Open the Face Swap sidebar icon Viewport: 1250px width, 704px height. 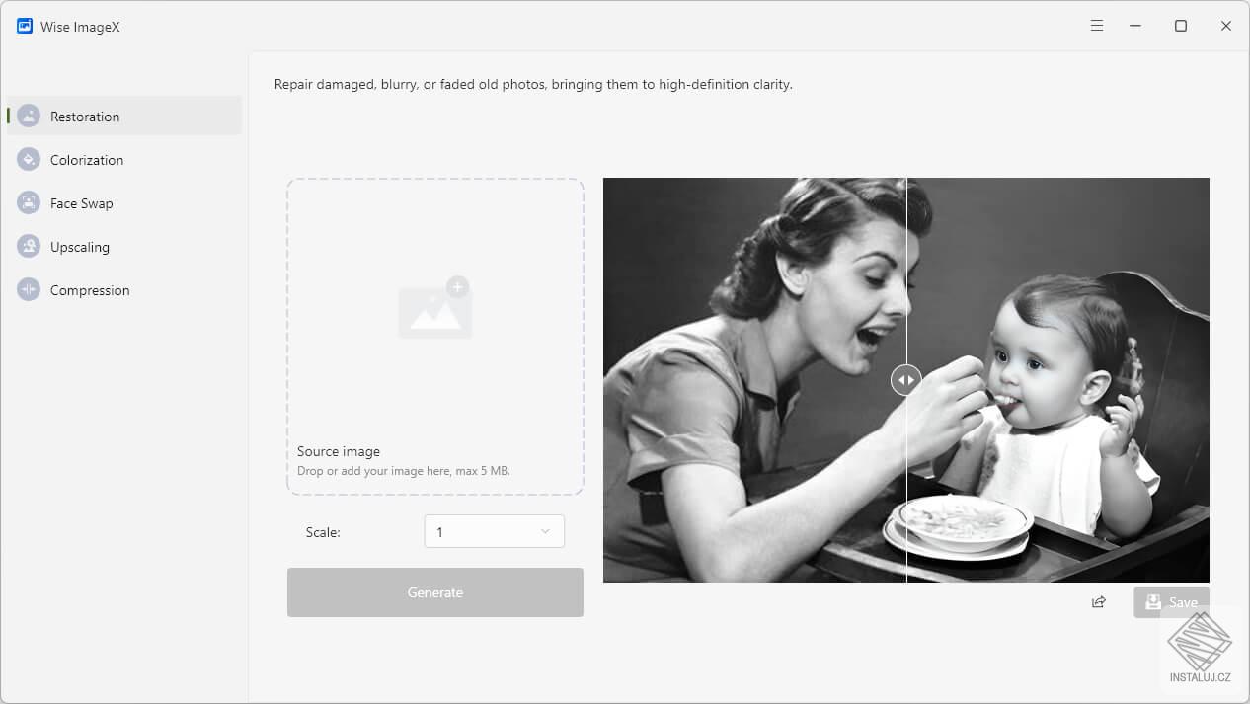(29, 203)
